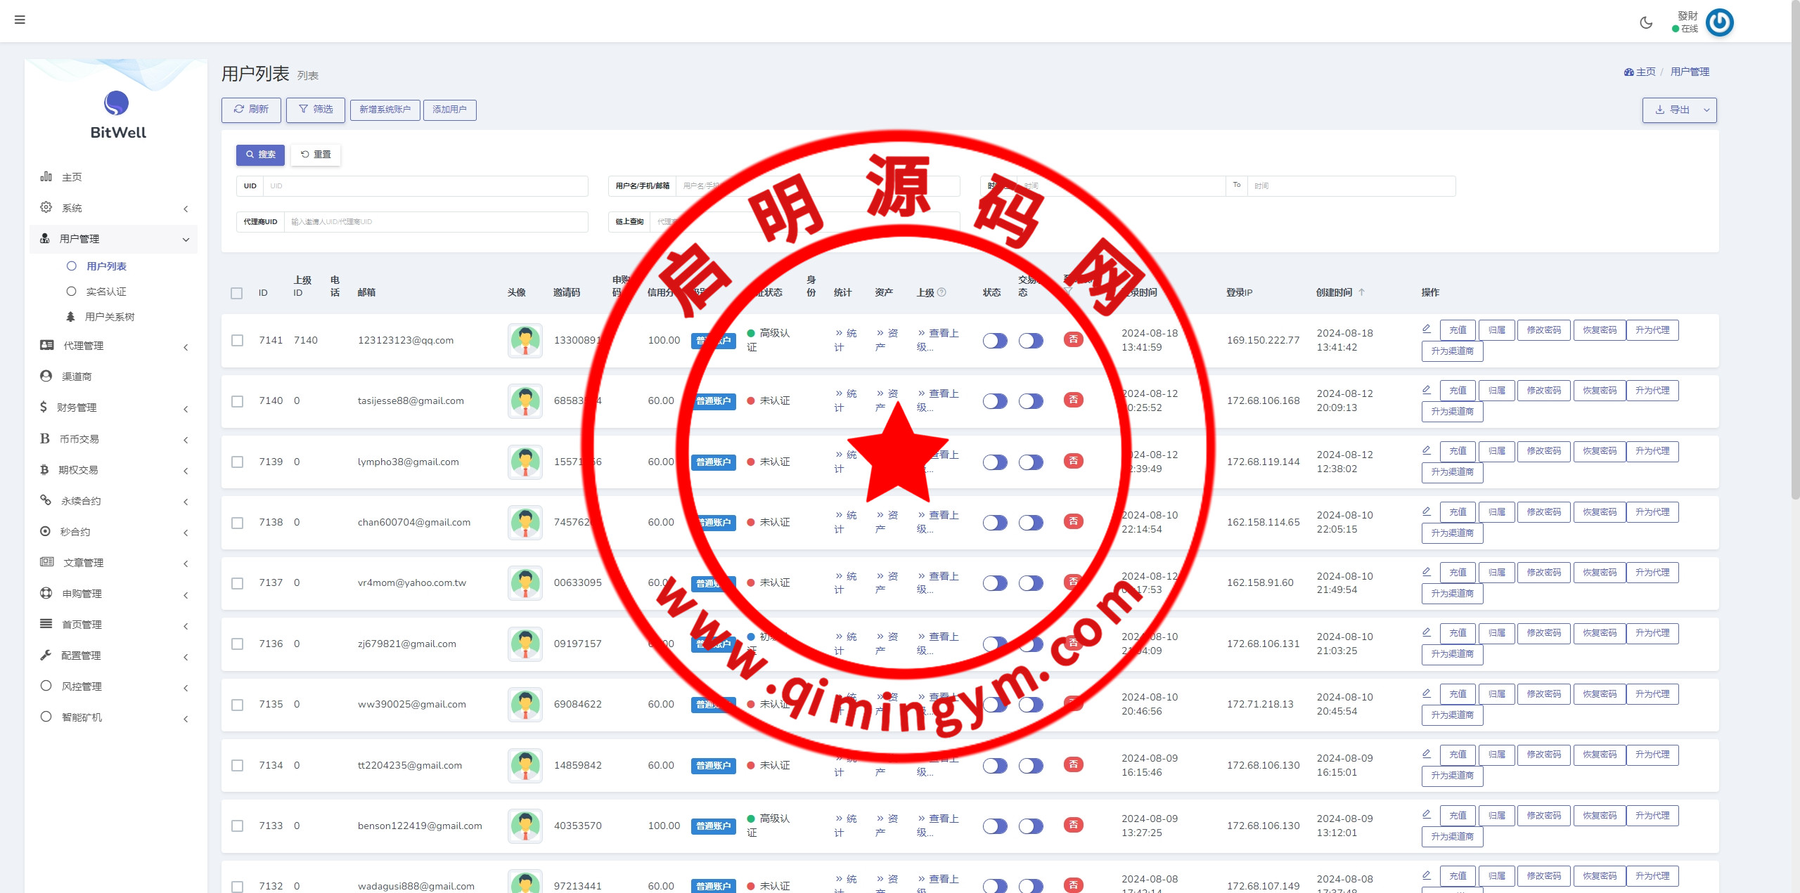Open the 导出 dropdown arrow
Screen dimensions: 1800x893
coord(1706,110)
